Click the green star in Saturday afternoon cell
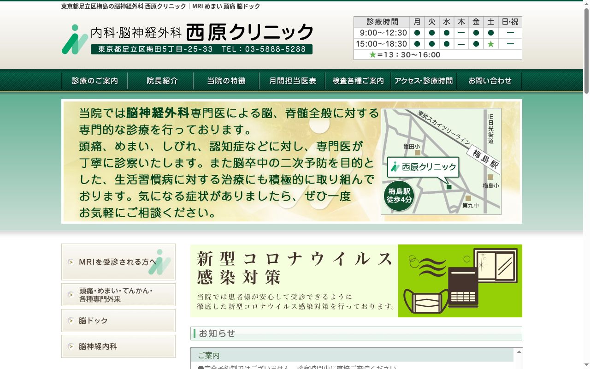 pyautogui.click(x=491, y=44)
